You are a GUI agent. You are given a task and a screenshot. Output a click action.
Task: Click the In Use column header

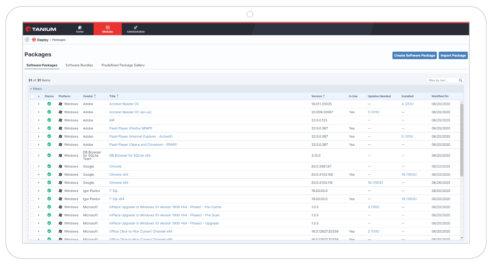pos(353,96)
